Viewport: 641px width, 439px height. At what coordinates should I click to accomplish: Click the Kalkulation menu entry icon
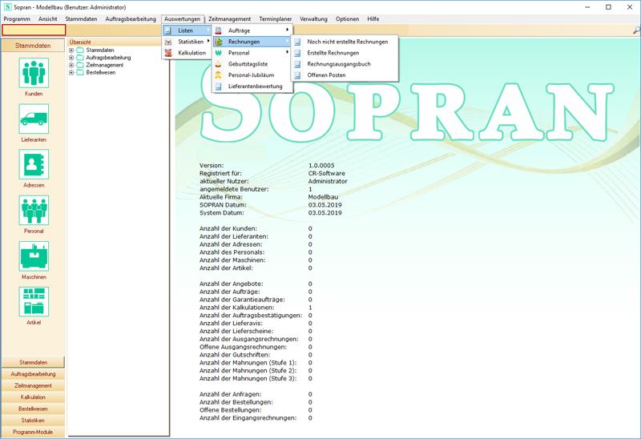click(x=168, y=53)
